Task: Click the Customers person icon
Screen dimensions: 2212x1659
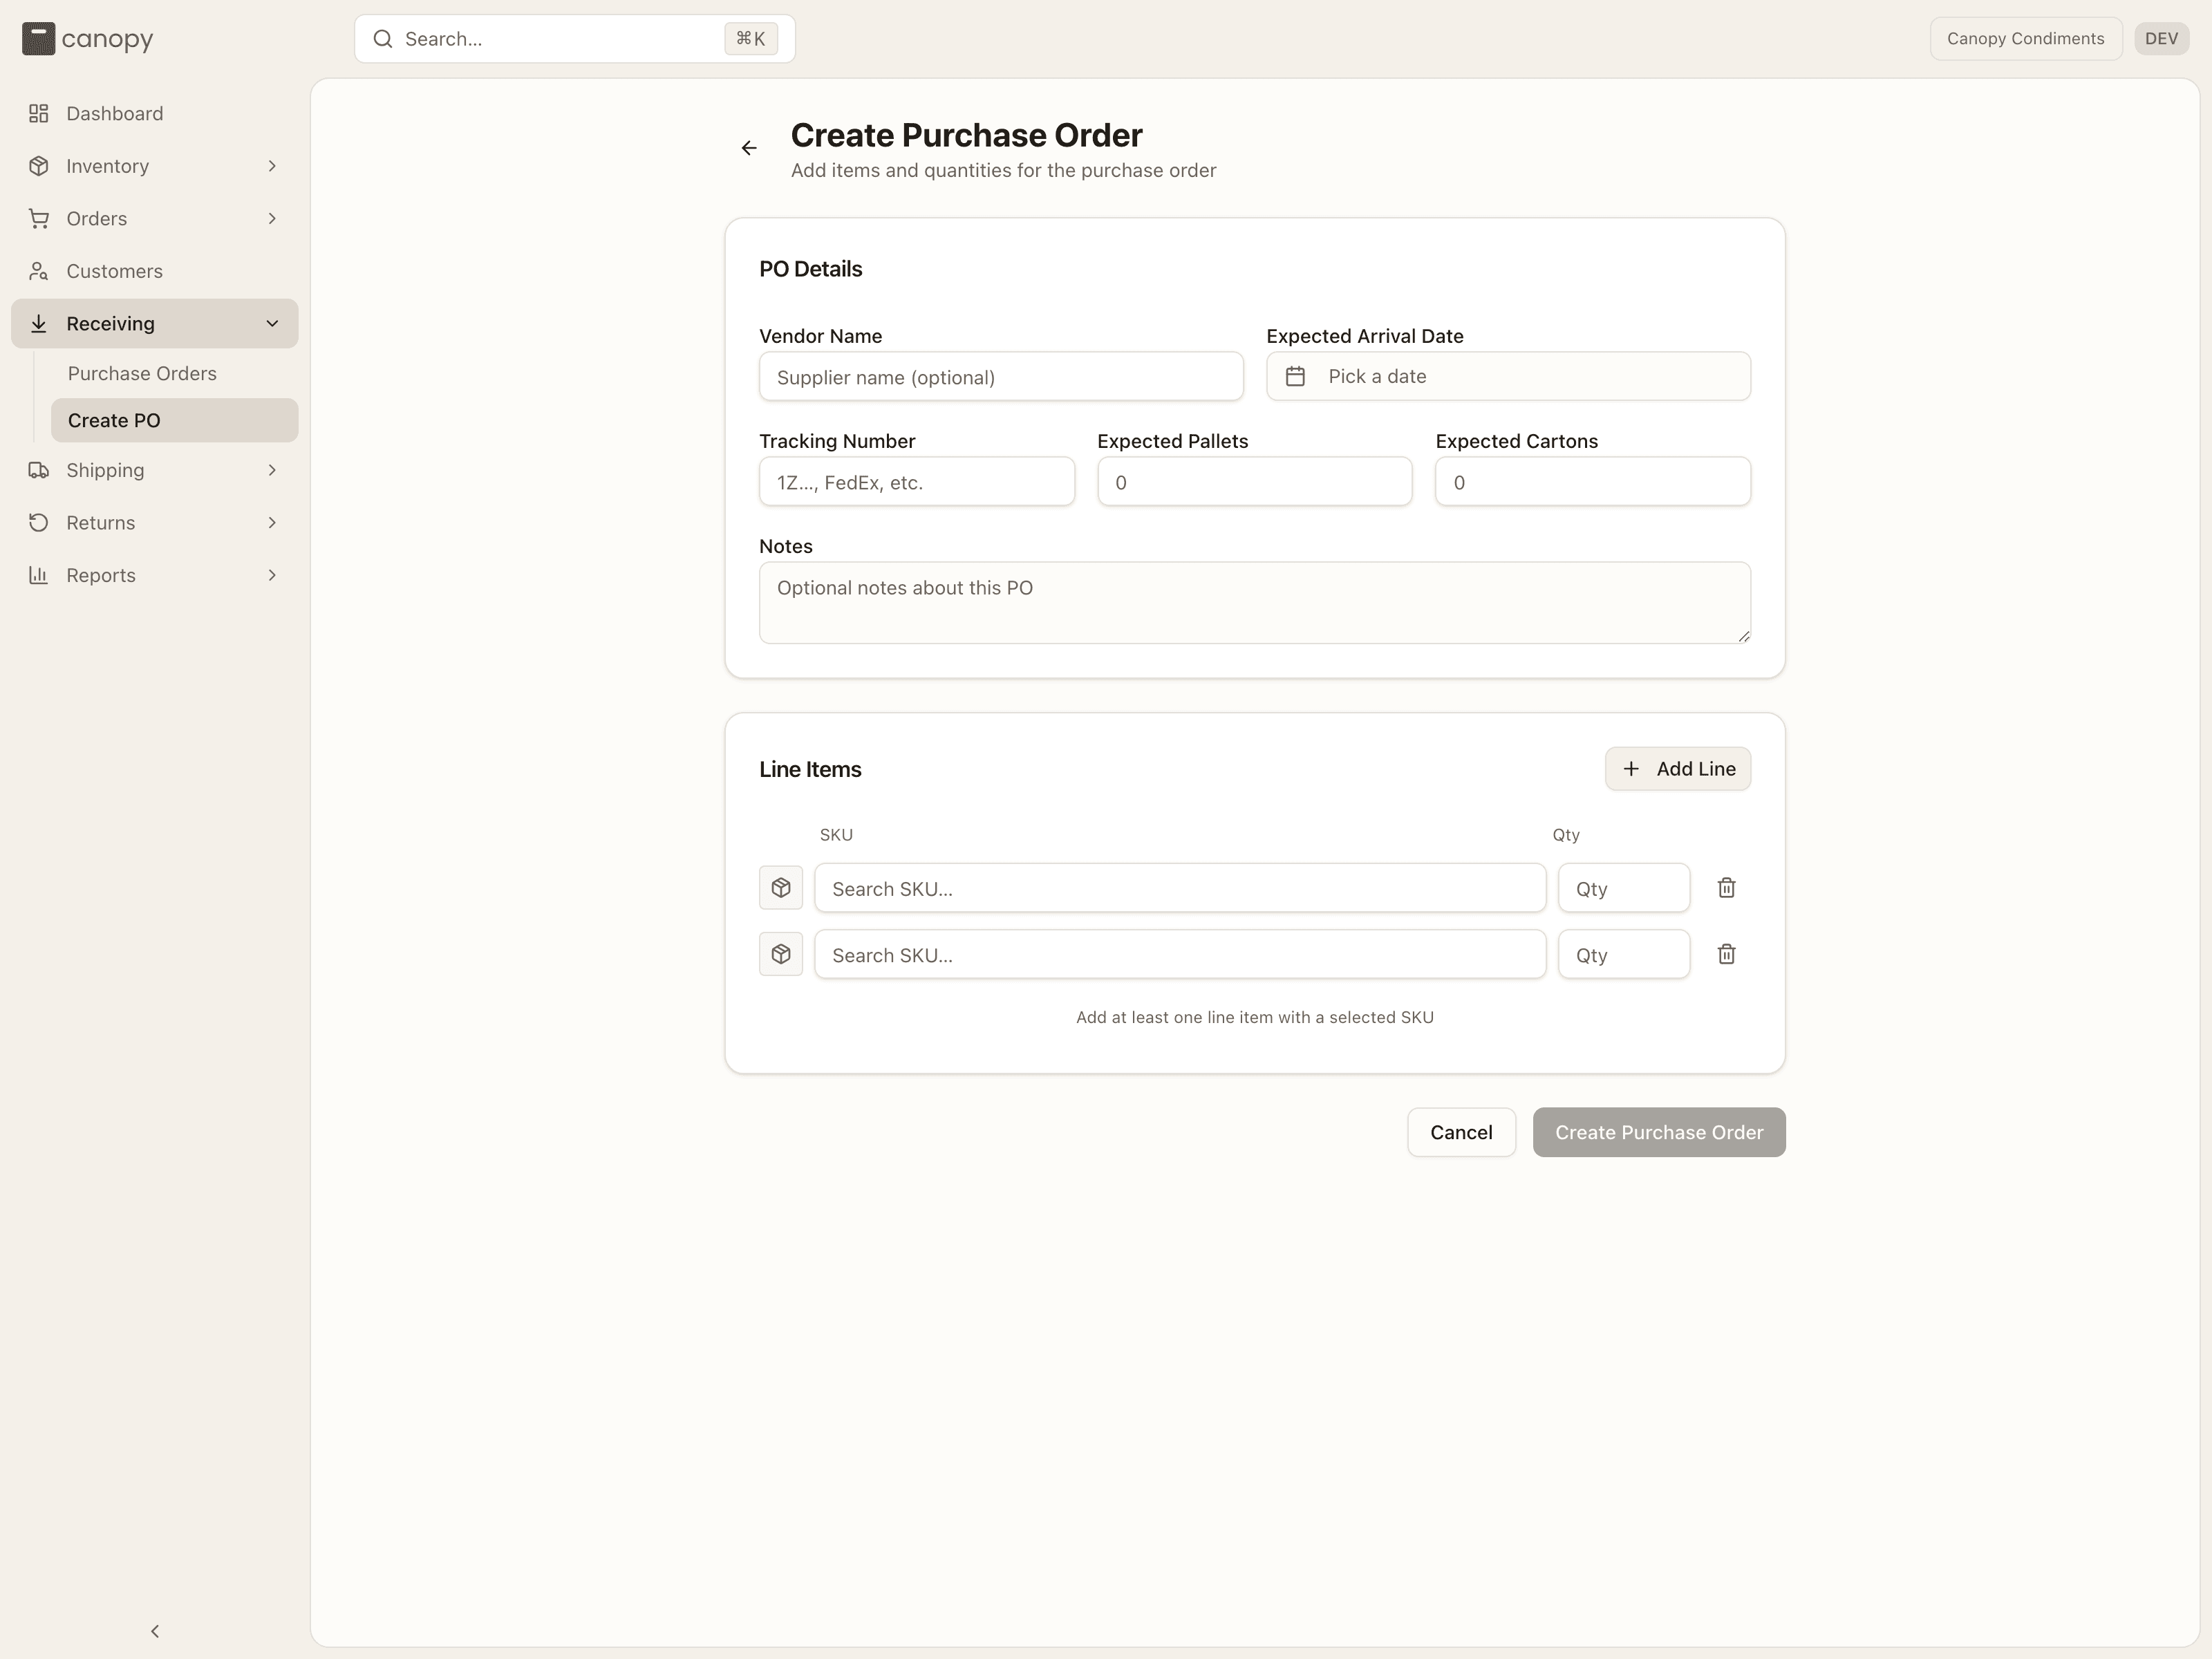Action: (39, 271)
